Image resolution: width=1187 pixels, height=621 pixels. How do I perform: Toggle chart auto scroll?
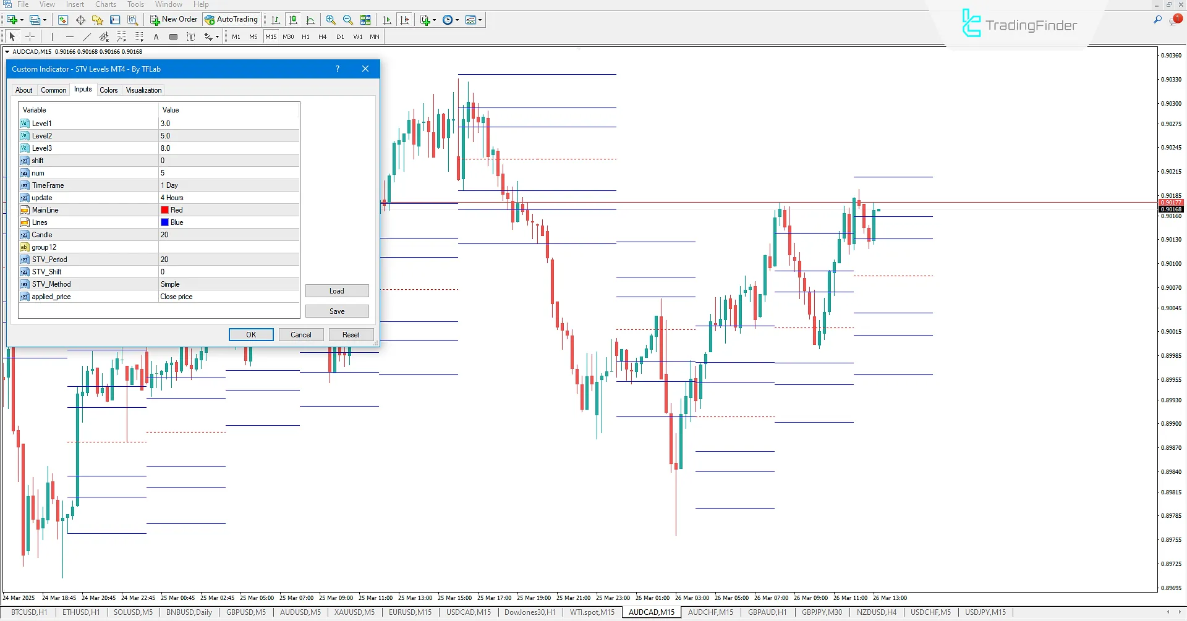coord(387,19)
